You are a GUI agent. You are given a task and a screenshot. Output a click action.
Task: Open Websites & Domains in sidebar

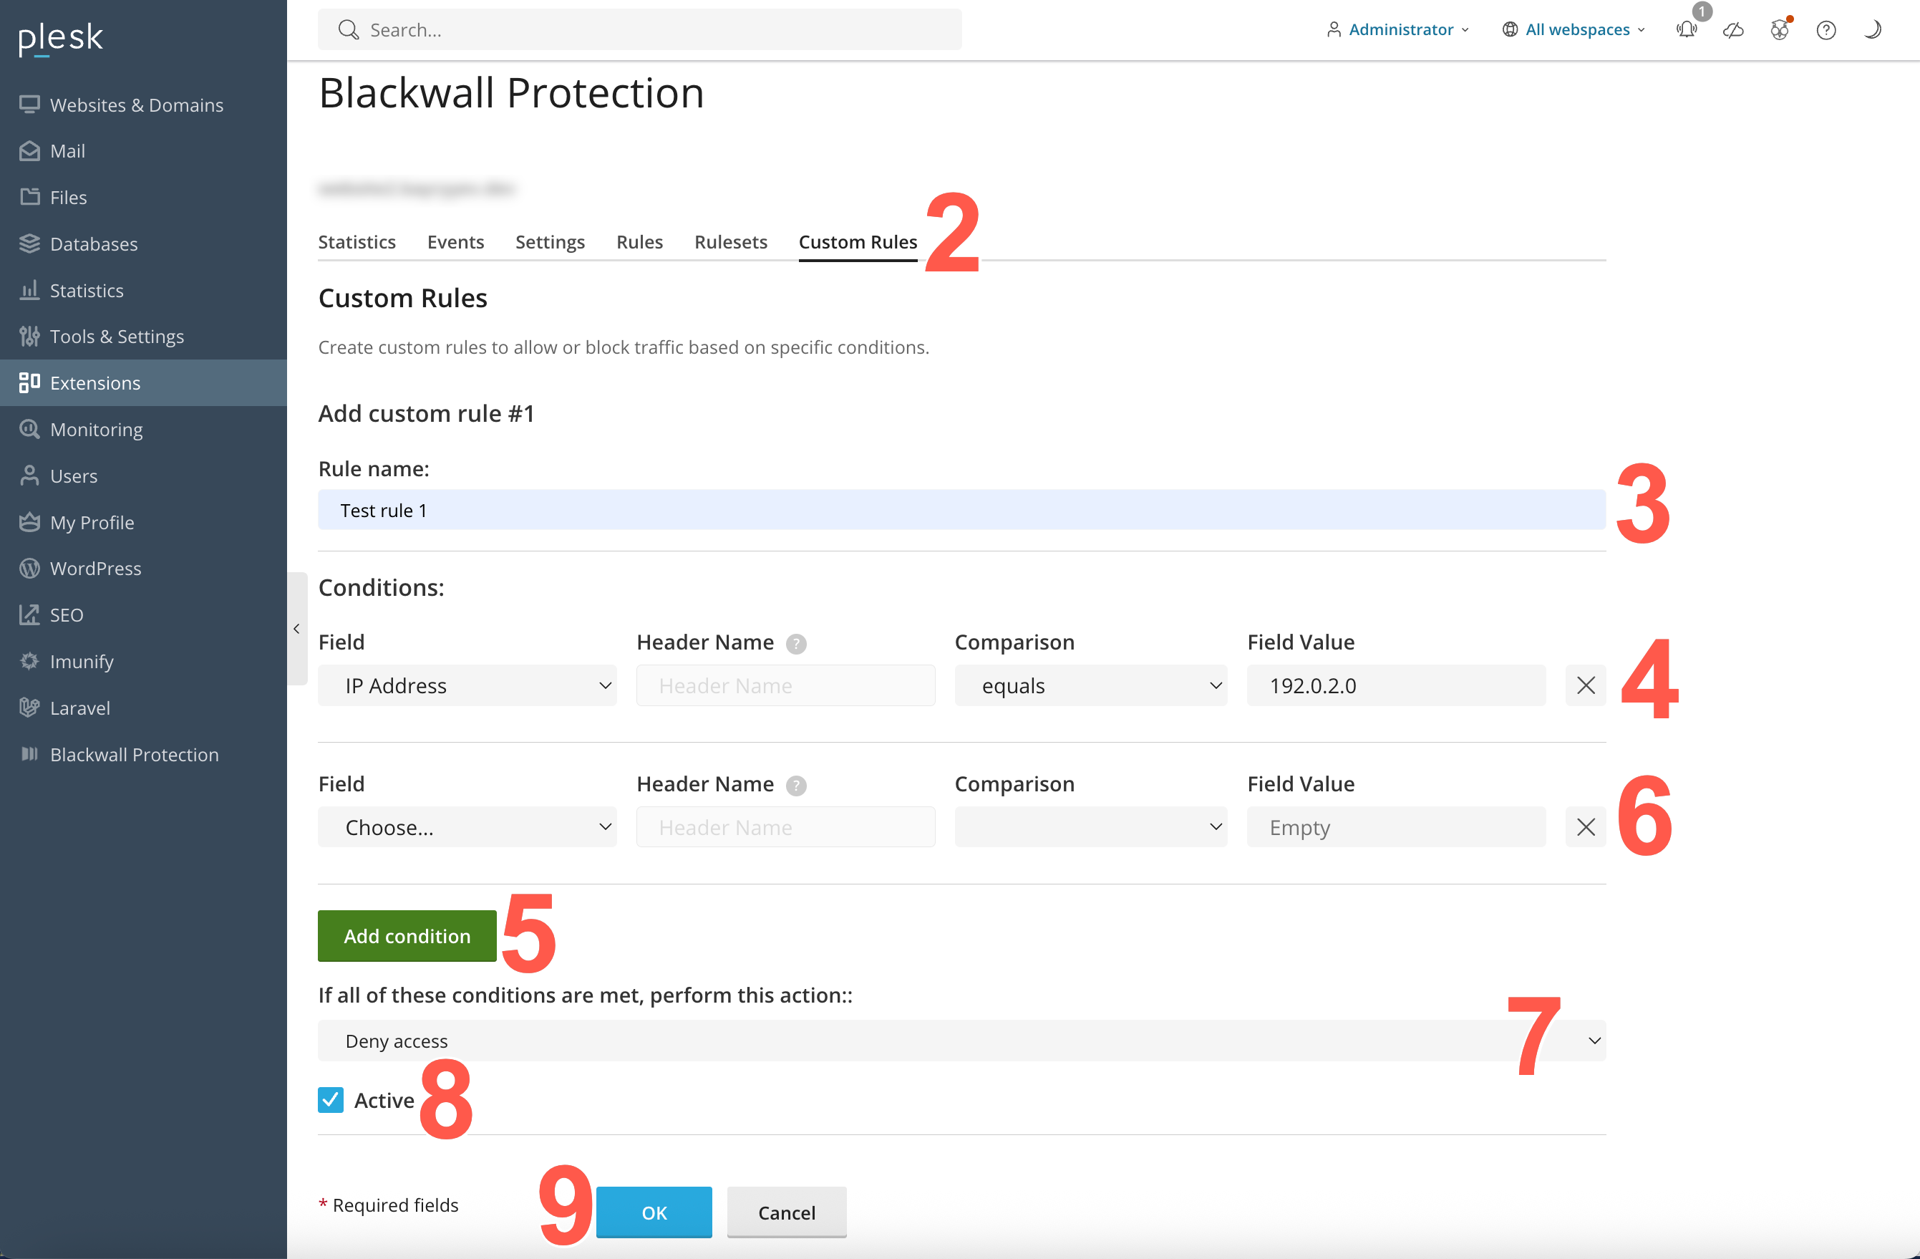(x=144, y=105)
